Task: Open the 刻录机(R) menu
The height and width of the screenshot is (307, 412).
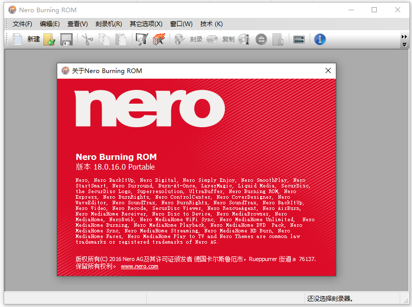Action: pyautogui.click(x=109, y=24)
